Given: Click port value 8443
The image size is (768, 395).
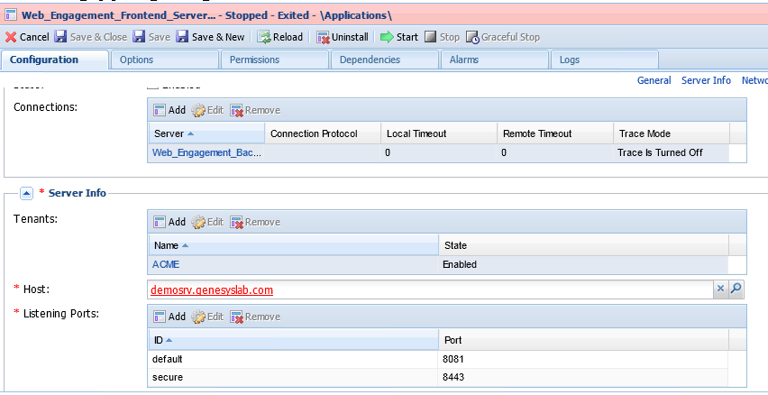Looking at the screenshot, I should tap(453, 377).
